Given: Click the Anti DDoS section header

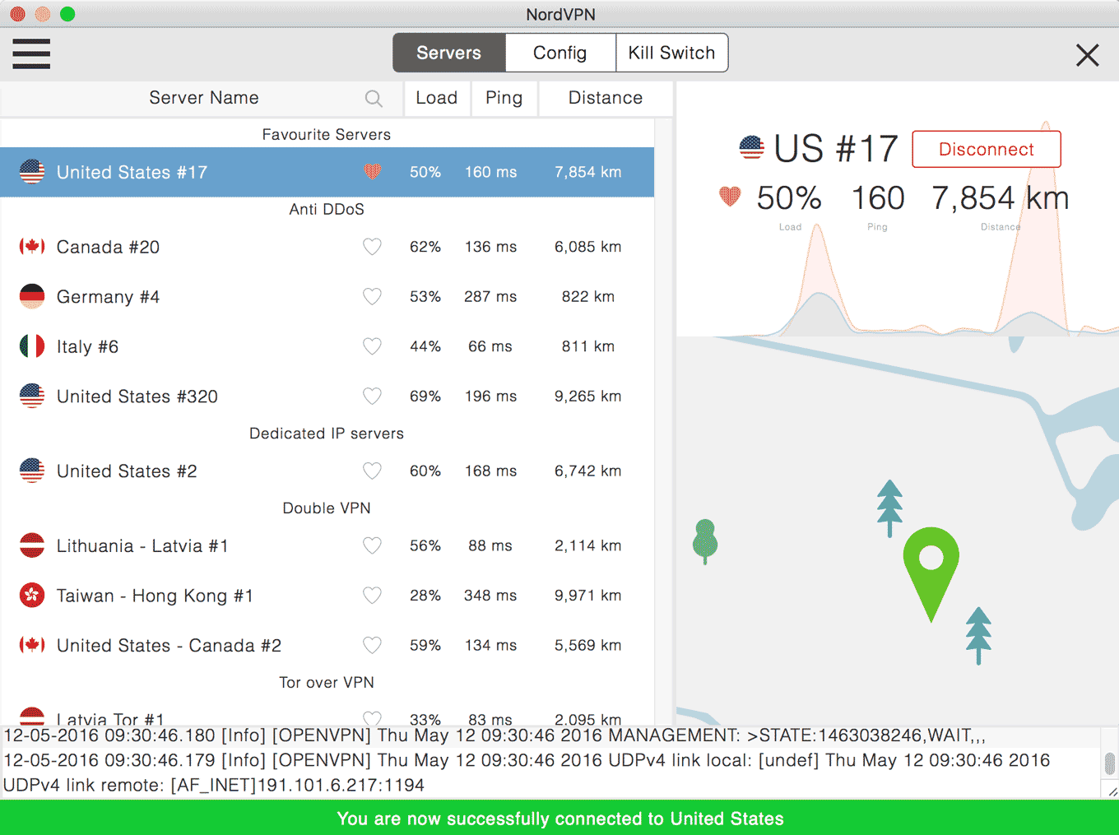Looking at the screenshot, I should pyautogui.click(x=327, y=209).
